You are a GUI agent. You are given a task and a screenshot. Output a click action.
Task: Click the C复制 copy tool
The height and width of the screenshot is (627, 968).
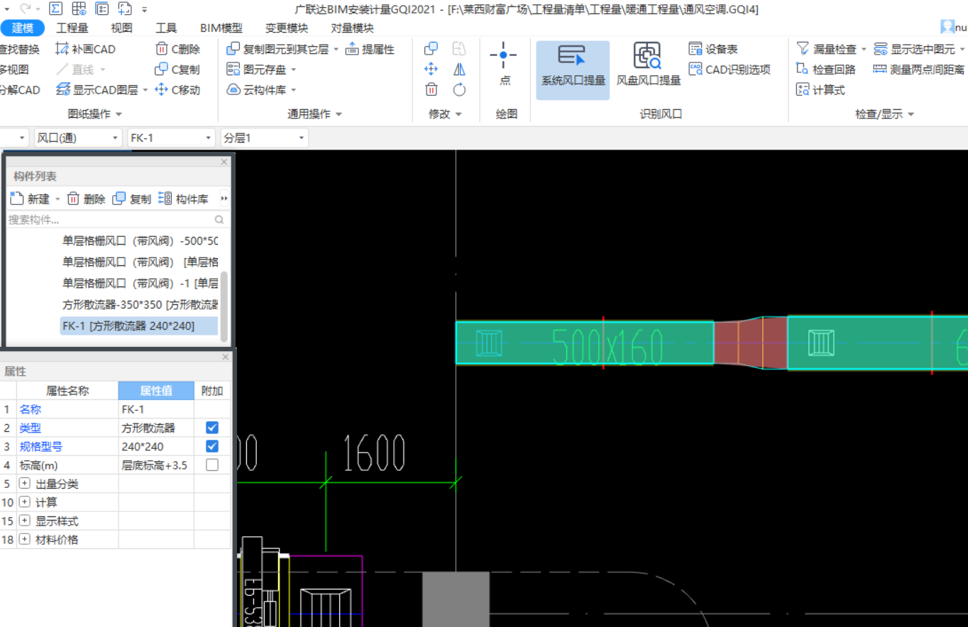click(x=178, y=70)
